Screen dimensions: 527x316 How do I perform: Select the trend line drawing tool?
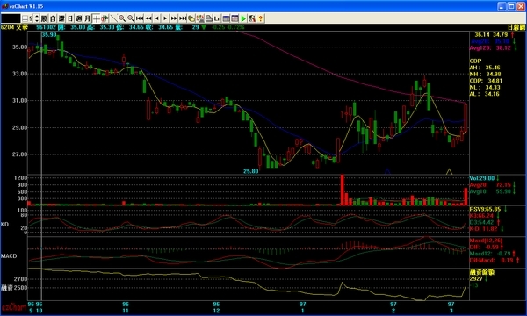(113, 18)
